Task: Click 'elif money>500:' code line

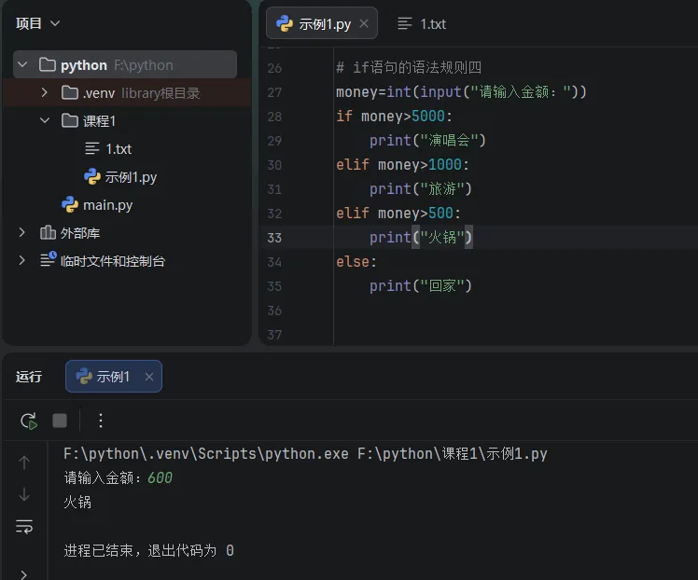Action: coord(398,213)
